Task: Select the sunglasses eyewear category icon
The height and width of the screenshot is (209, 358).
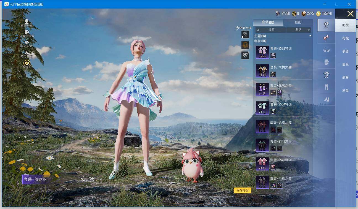Action: click(326, 50)
